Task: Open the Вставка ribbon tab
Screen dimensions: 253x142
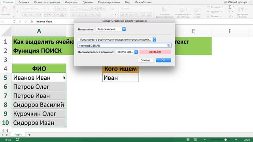Action: pos(24,2)
